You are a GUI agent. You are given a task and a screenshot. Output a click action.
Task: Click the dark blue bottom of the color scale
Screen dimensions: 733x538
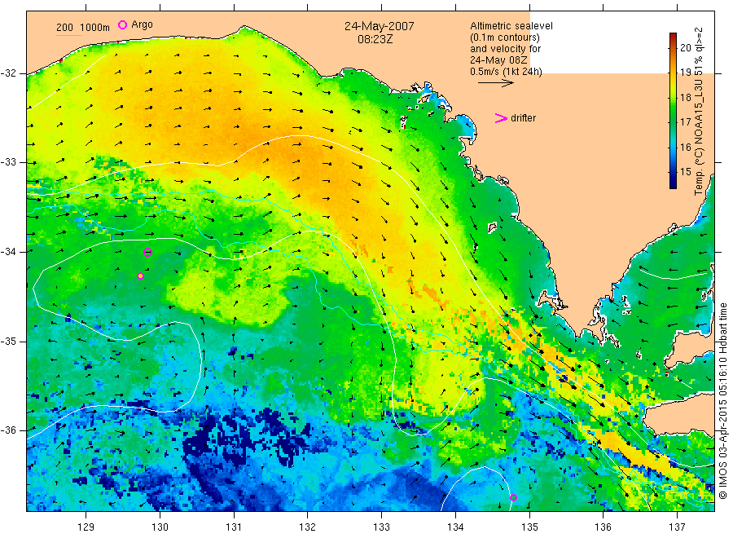674,184
